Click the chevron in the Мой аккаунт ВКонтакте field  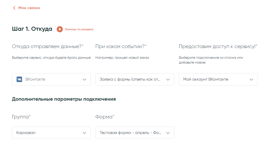(x=251, y=79)
